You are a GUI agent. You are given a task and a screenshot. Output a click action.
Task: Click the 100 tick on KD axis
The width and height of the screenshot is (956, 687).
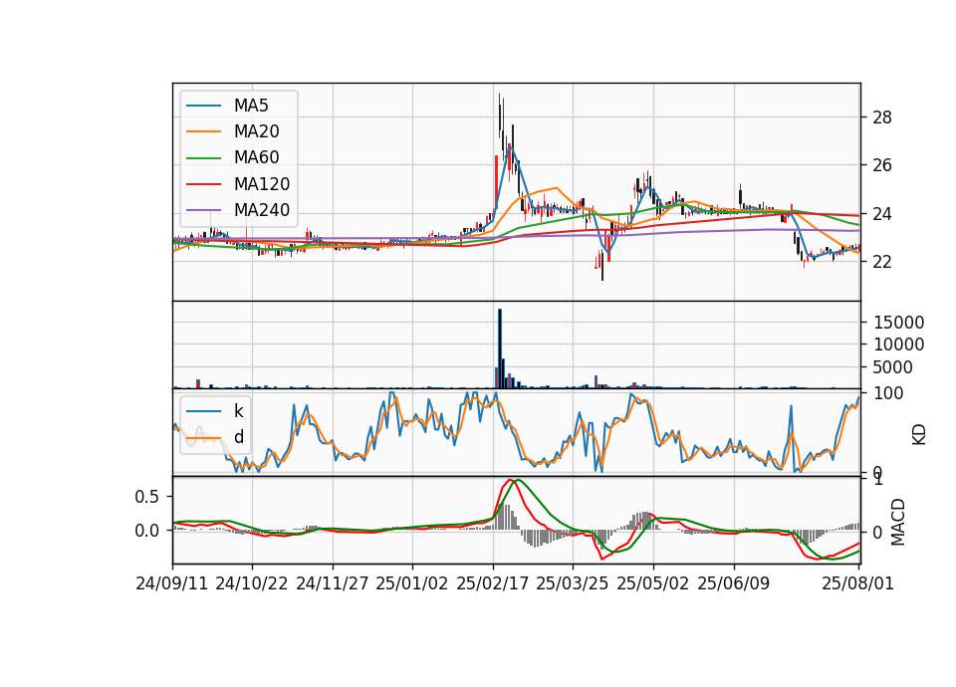coord(888,394)
